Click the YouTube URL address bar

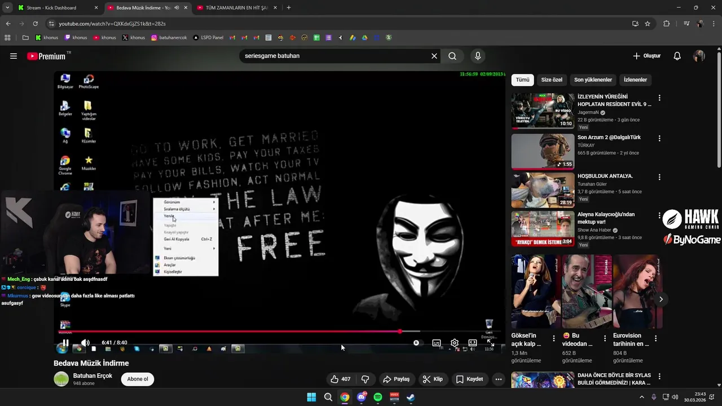click(x=338, y=24)
